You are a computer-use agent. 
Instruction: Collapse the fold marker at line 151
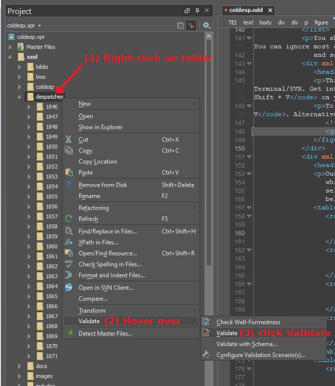click(x=249, y=157)
